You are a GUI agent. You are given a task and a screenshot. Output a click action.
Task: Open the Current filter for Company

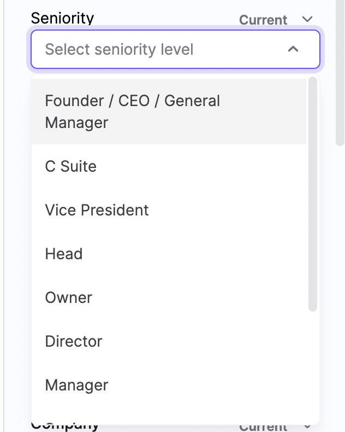263,427
